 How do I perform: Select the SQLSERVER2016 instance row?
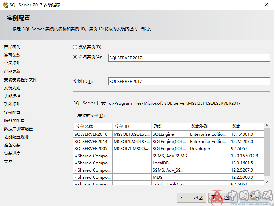click(169, 134)
